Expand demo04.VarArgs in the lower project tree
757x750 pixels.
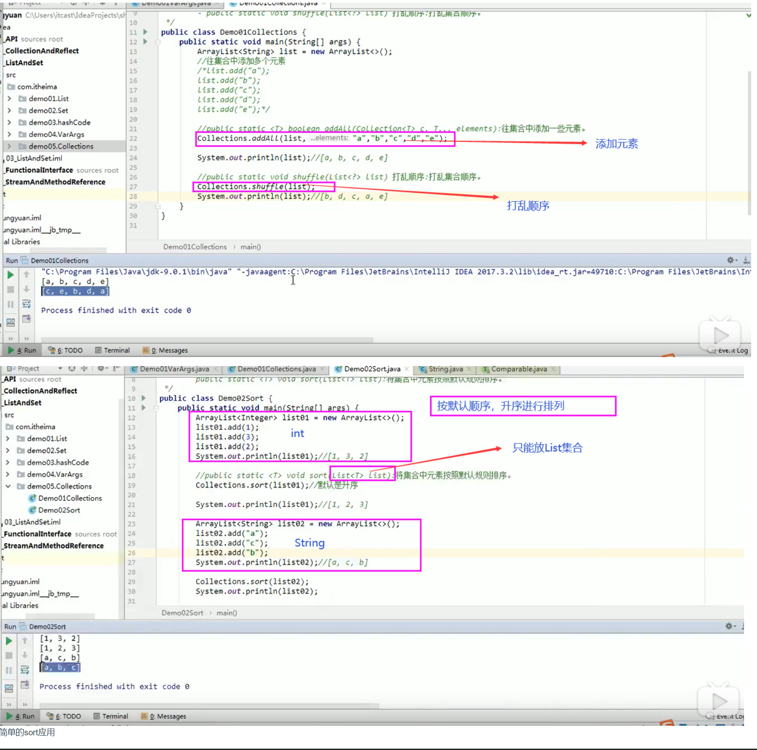[8, 474]
